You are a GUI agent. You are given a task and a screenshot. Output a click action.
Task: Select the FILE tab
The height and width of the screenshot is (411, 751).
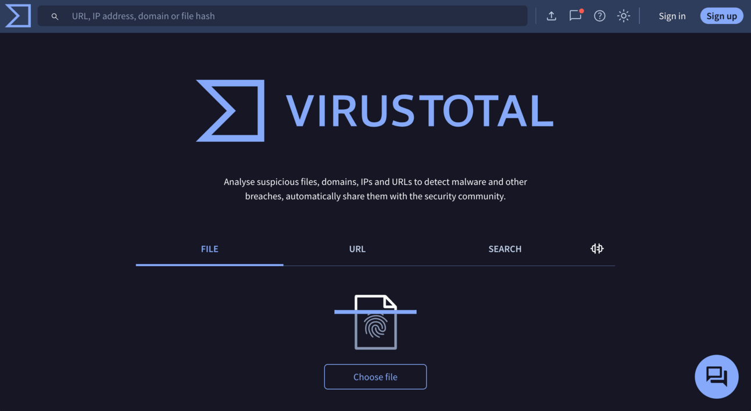coord(210,249)
